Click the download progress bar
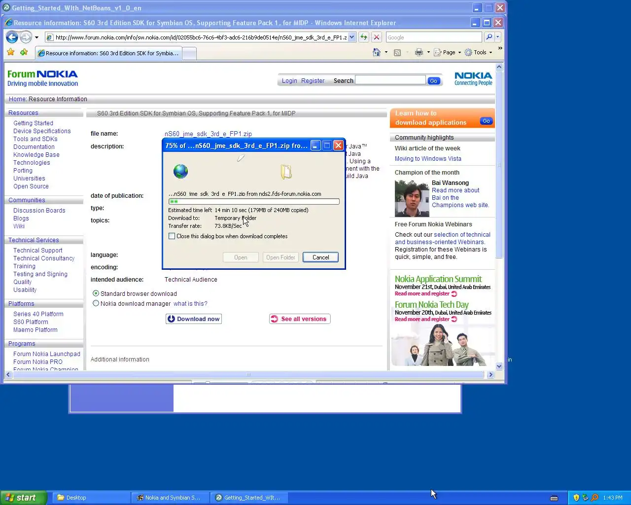 254,201
